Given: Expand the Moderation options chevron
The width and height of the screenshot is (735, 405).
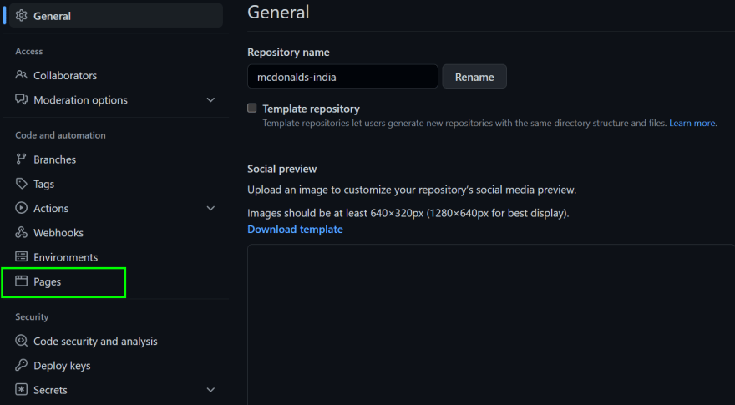Looking at the screenshot, I should click(x=211, y=100).
